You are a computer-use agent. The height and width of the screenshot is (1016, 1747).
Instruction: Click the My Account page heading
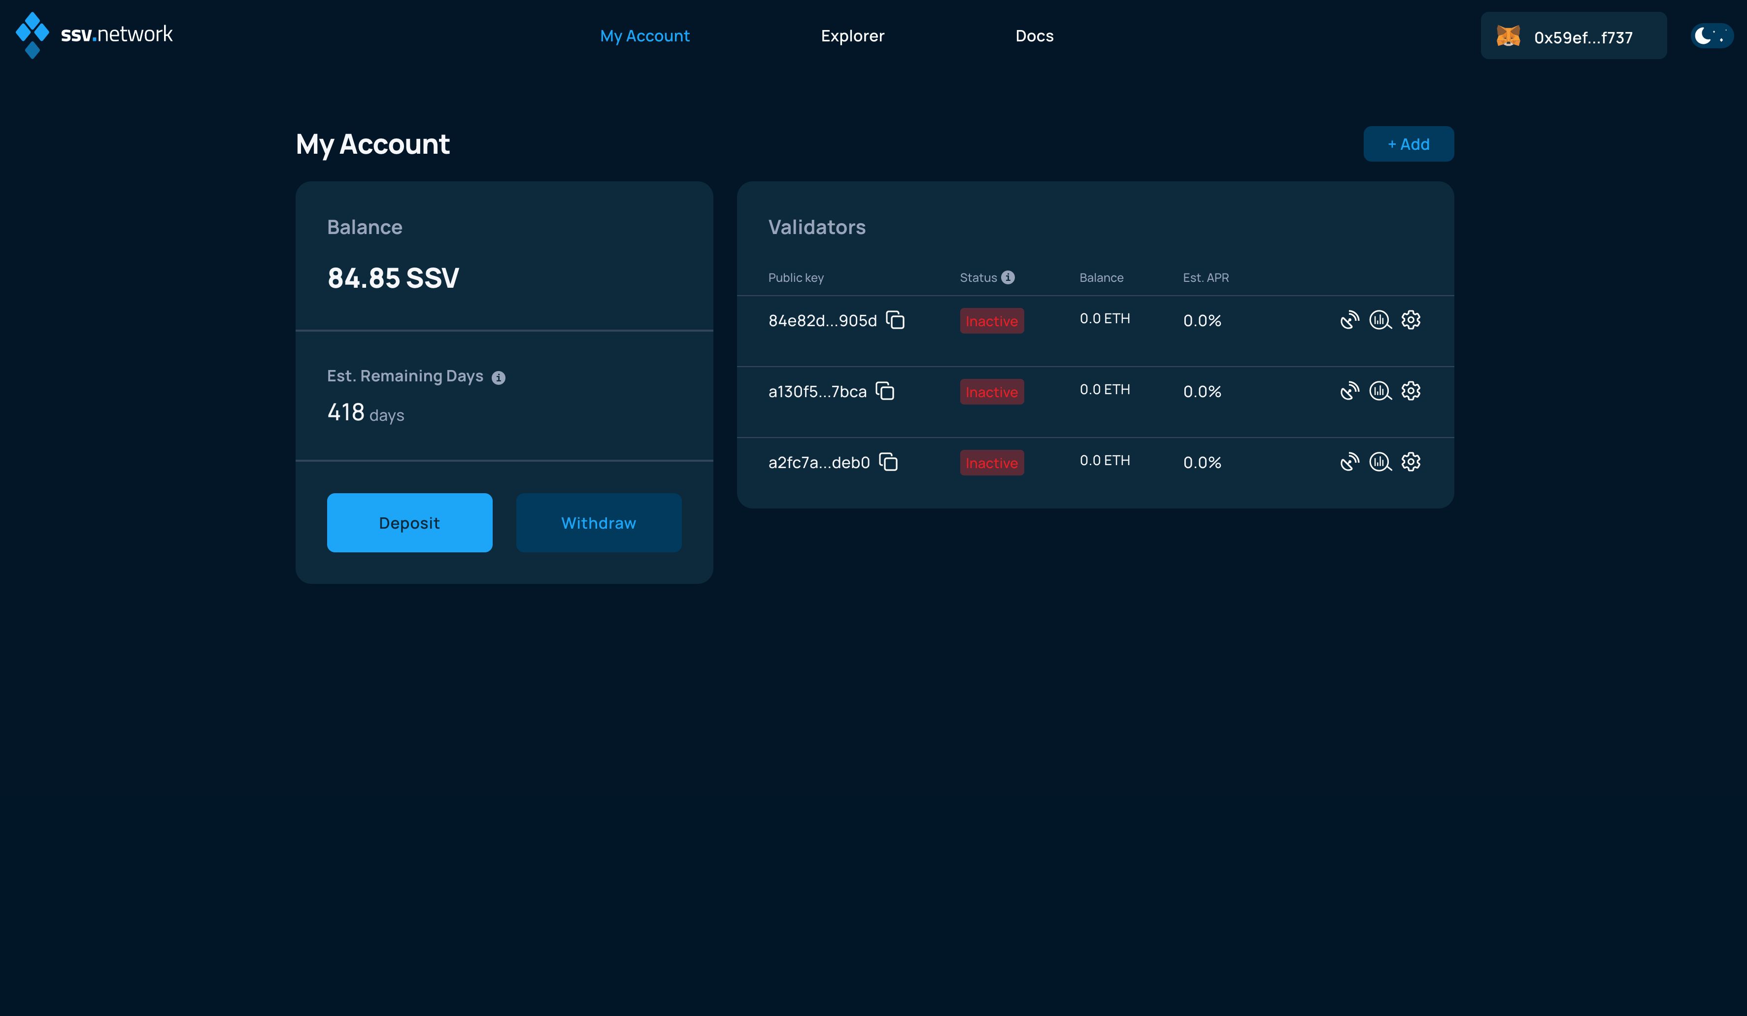[x=372, y=145]
